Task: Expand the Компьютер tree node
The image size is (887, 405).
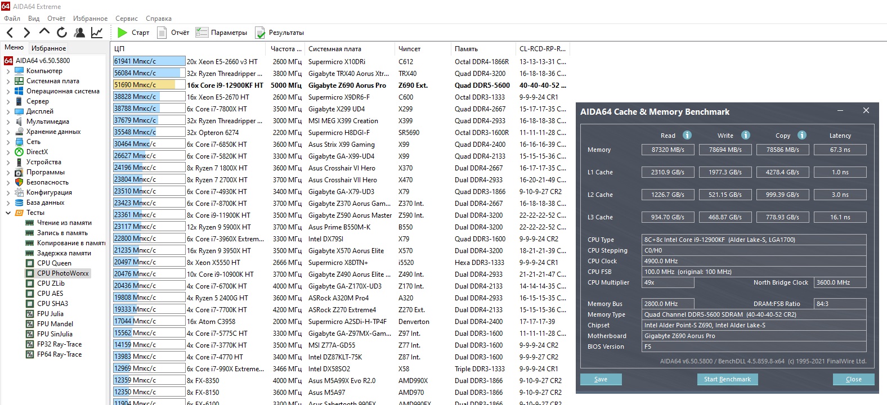Action: point(8,71)
